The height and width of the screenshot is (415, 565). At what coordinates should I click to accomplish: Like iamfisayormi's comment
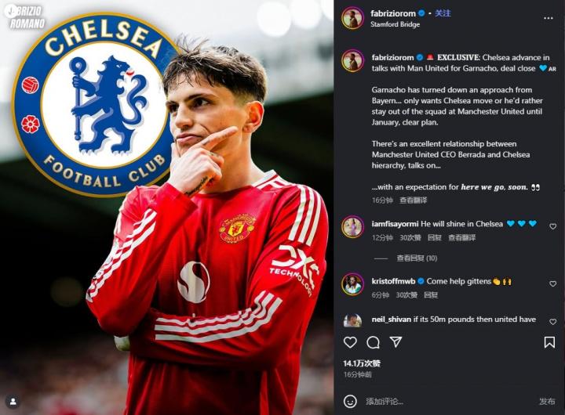coord(552,226)
